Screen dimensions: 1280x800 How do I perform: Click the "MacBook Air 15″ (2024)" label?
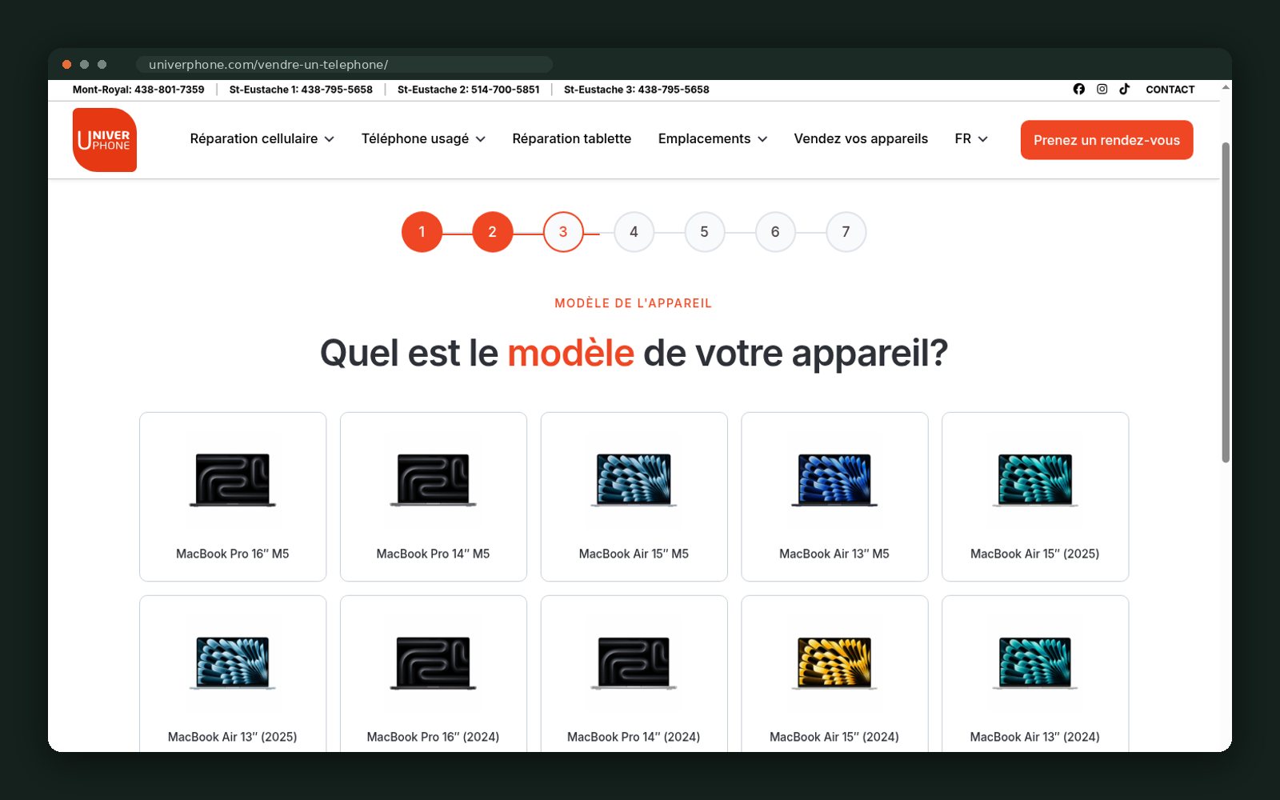pos(834,737)
